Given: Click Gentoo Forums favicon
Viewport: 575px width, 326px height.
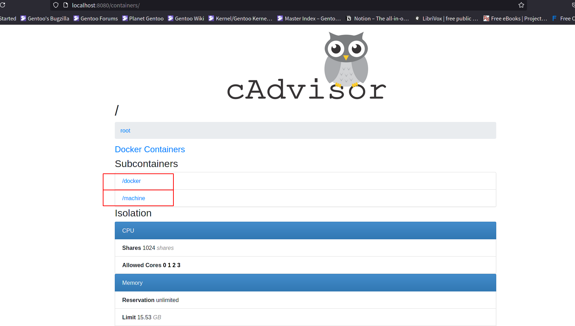Looking at the screenshot, I should 76,18.
